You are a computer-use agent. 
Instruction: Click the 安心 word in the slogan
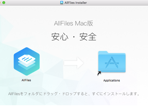(x=60, y=37)
